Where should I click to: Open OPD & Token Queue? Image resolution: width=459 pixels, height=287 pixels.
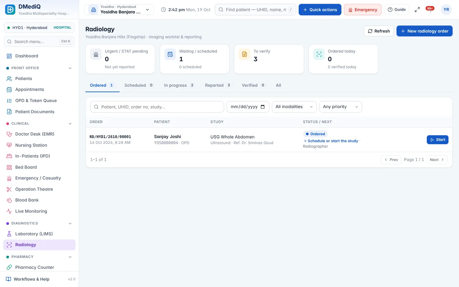point(39,101)
